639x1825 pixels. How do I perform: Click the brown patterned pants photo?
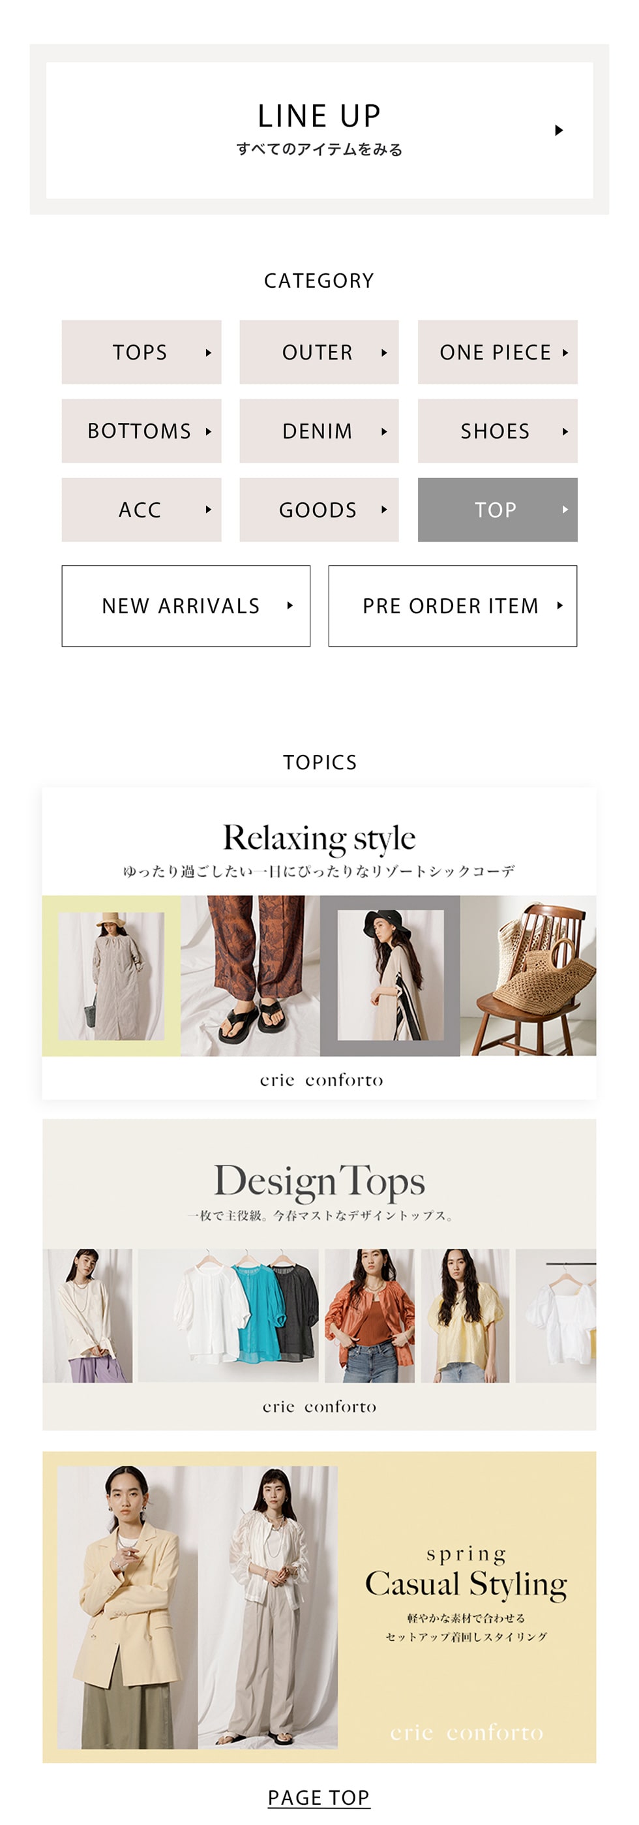[250, 975]
